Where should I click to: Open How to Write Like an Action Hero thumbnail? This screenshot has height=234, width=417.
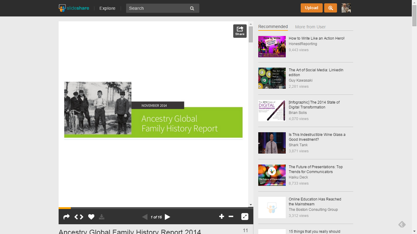tap(272, 47)
